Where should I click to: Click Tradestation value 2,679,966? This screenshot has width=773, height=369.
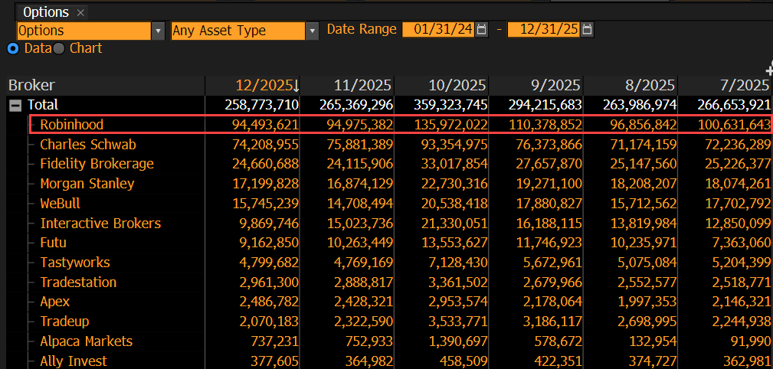[x=552, y=282]
